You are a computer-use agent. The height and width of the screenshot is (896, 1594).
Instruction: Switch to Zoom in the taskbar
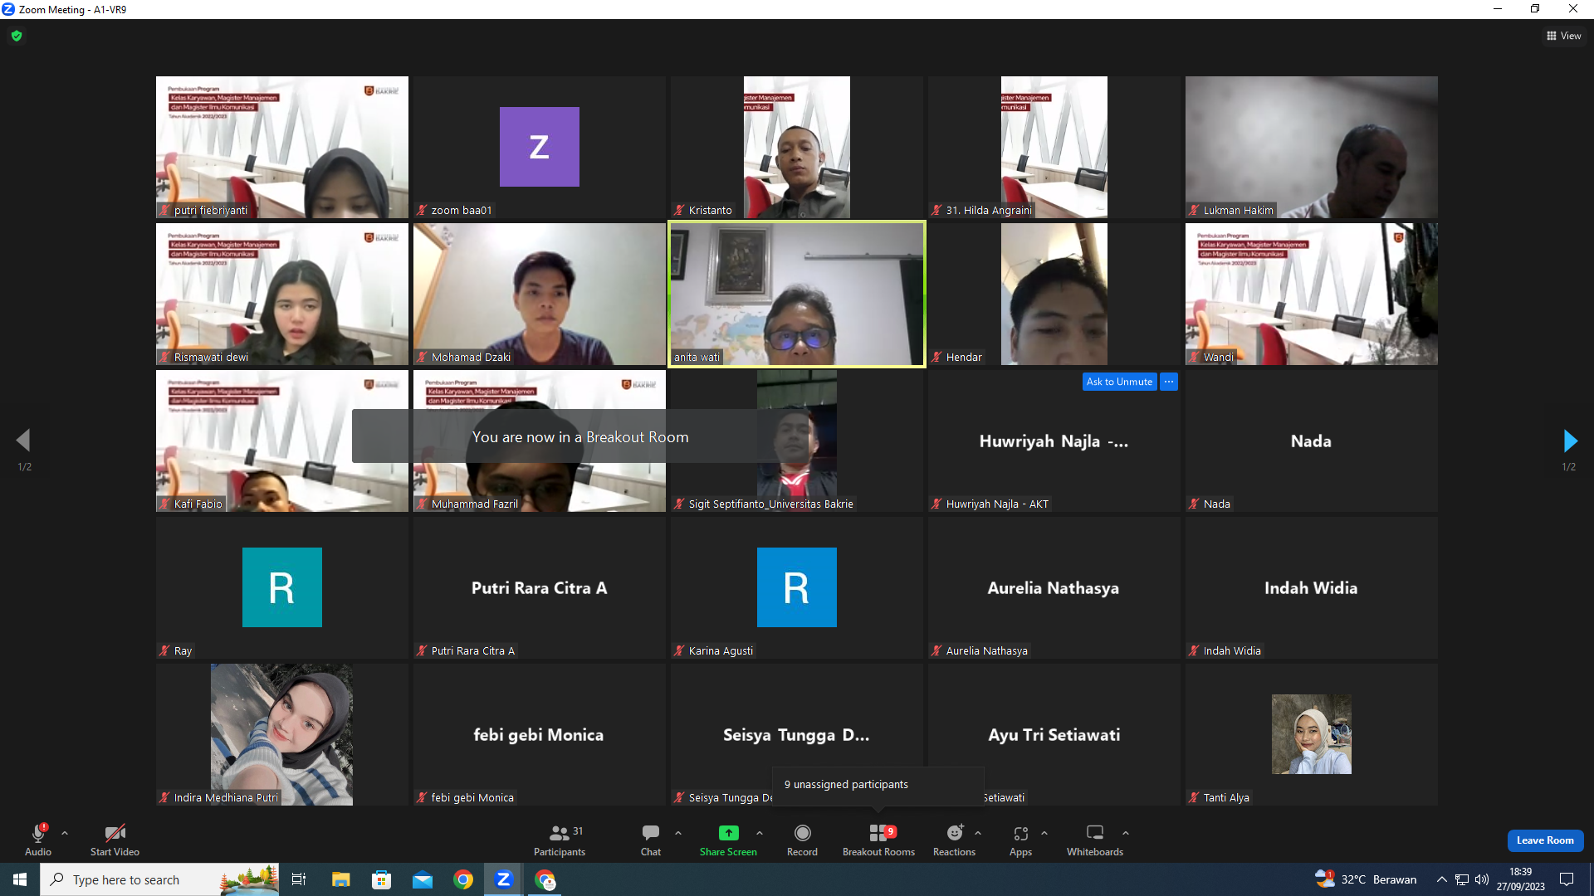point(503,879)
